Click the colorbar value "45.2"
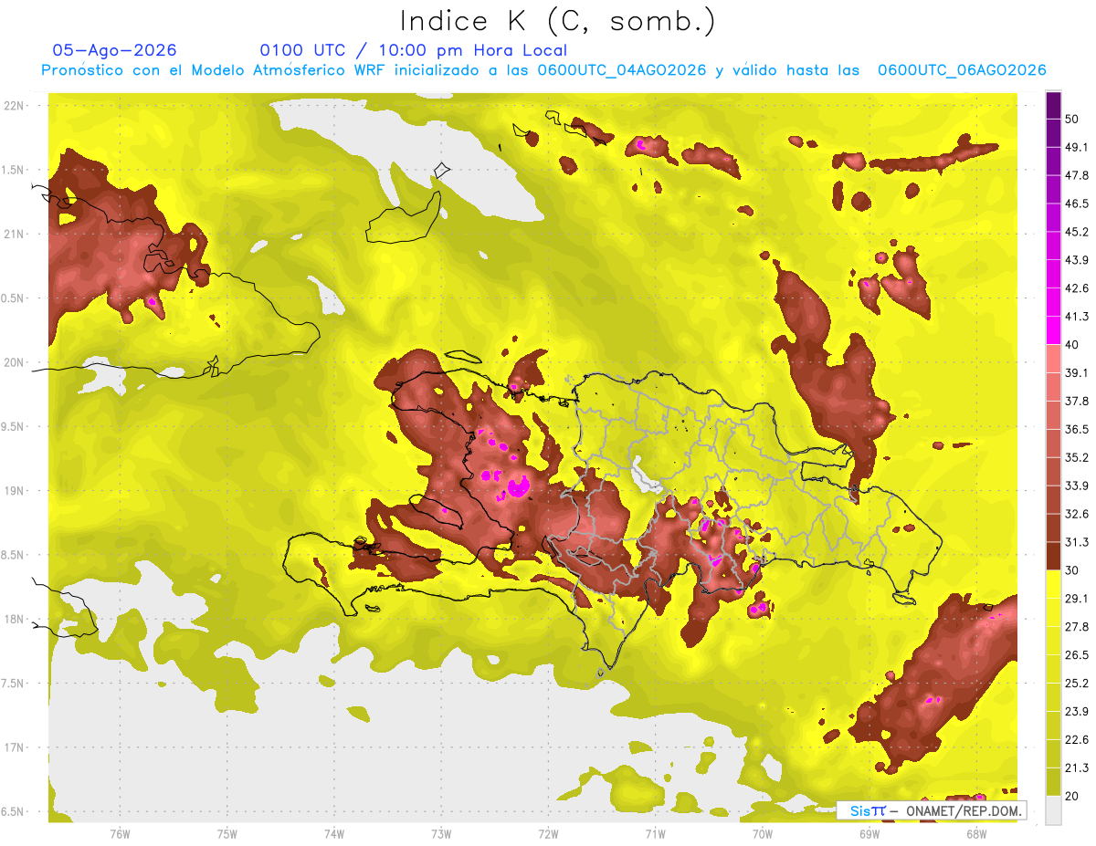The image size is (1096, 846). point(1078,232)
